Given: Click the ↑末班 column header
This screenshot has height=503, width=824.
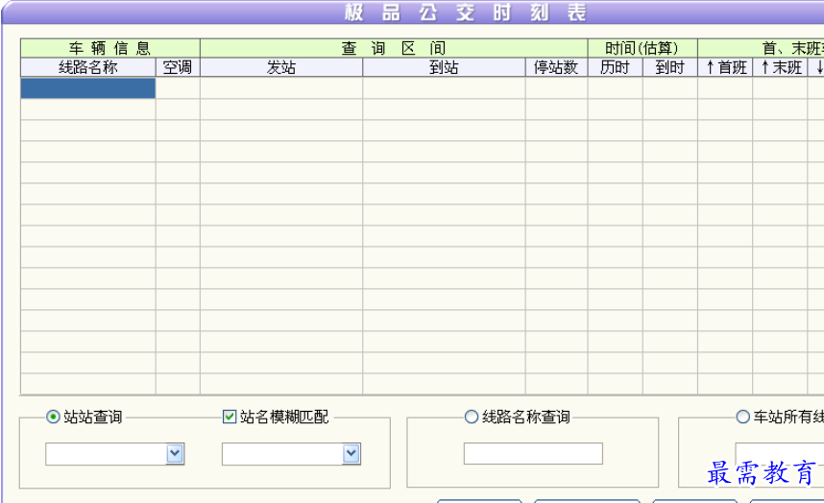Looking at the screenshot, I should pos(780,67).
